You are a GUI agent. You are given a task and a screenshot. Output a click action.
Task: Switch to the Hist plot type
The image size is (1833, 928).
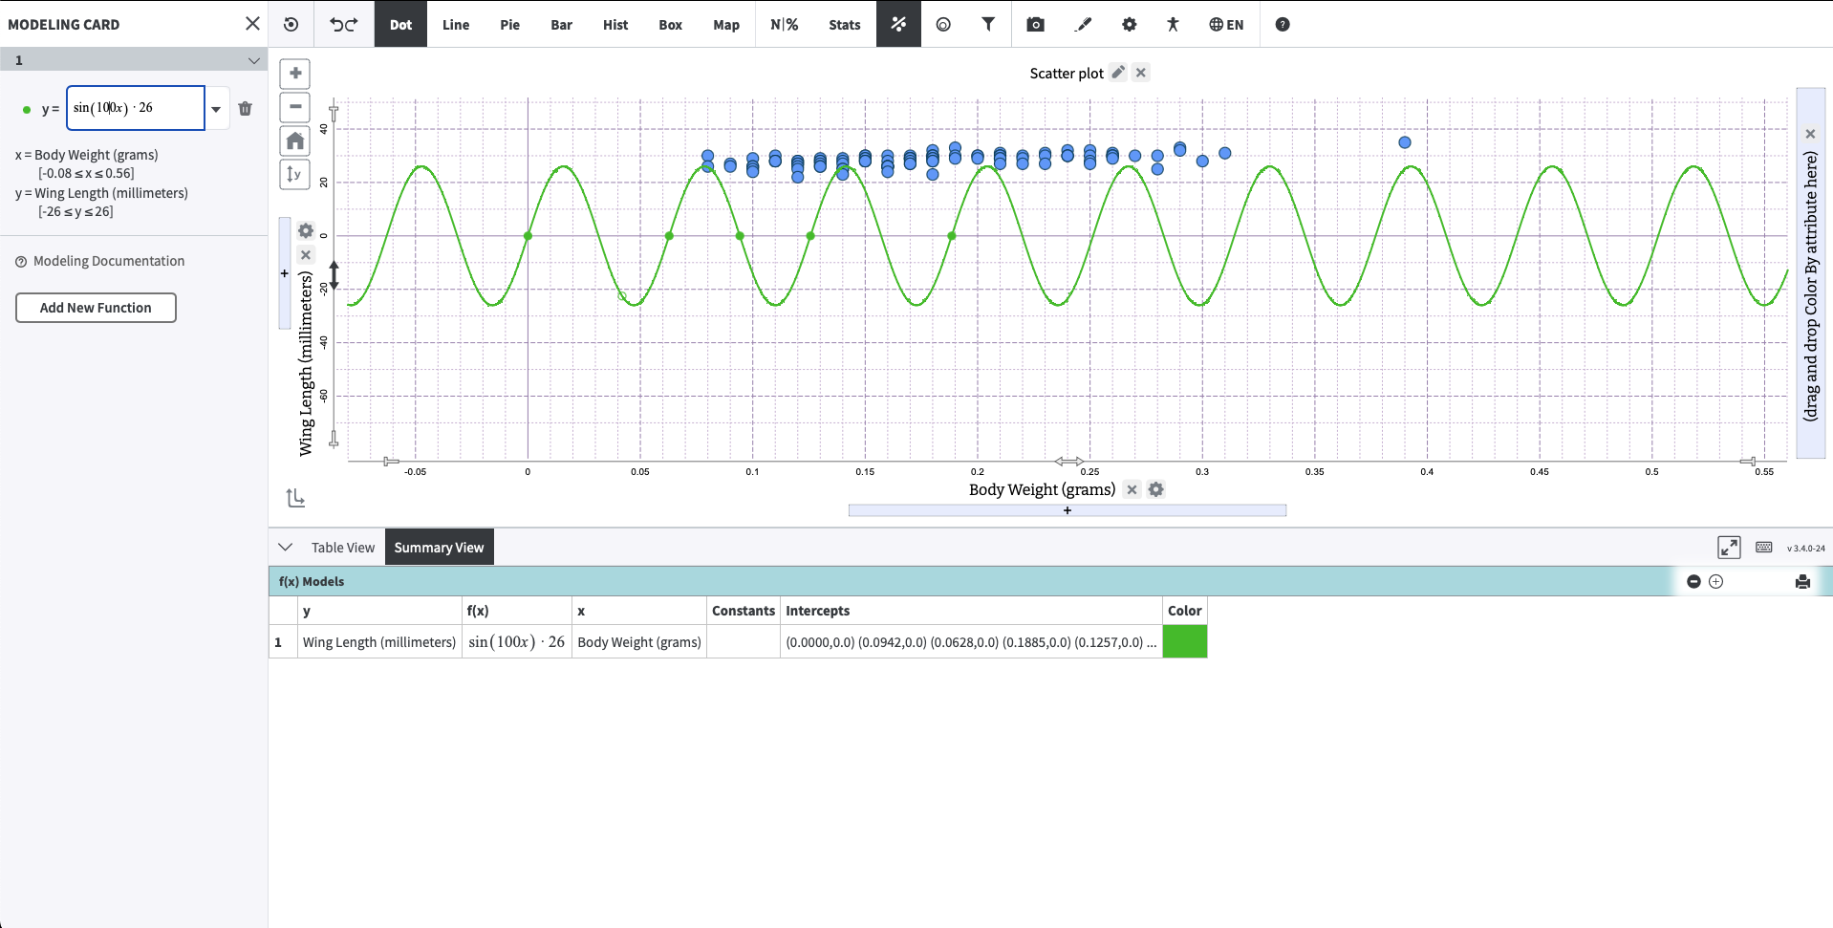pyautogui.click(x=615, y=24)
